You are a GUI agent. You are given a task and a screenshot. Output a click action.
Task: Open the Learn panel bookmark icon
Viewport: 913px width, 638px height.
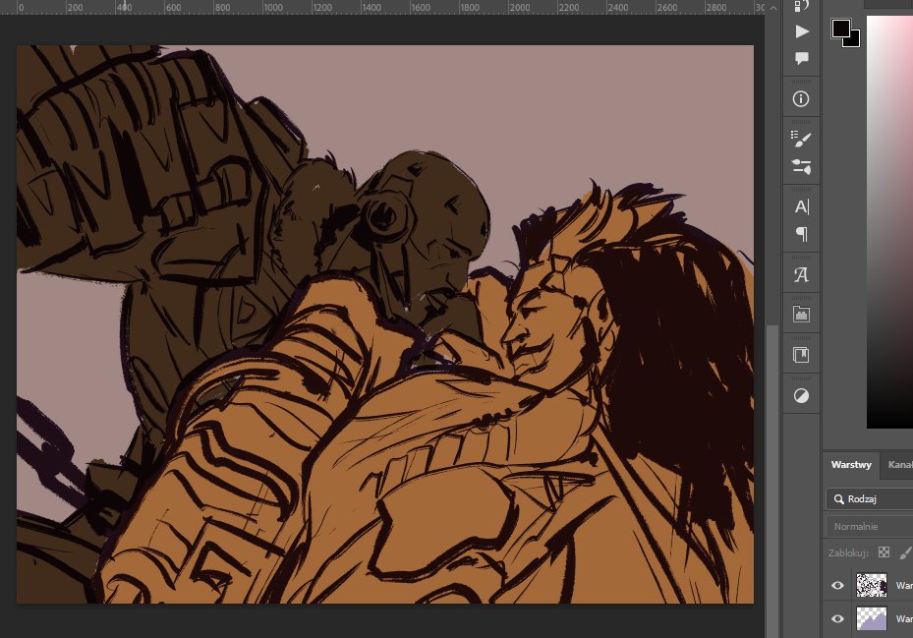point(801,355)
